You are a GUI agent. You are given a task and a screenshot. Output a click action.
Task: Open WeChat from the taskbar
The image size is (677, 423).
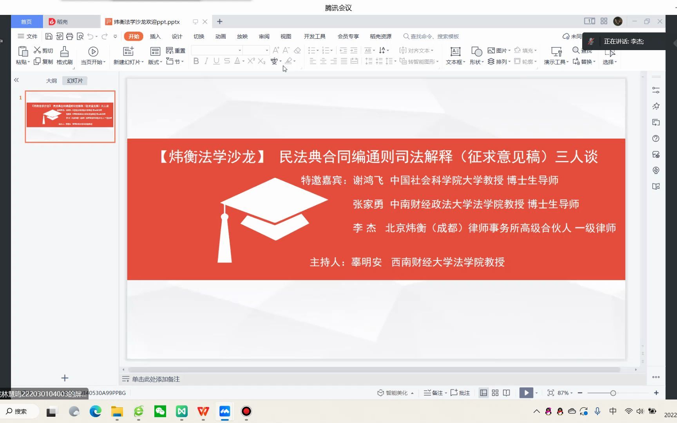point(160,411)
